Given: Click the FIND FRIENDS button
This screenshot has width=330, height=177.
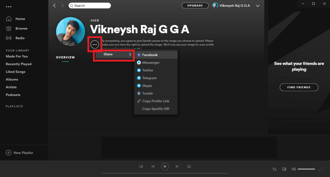Looking at the screenshot, I should [x=299, y=87].
